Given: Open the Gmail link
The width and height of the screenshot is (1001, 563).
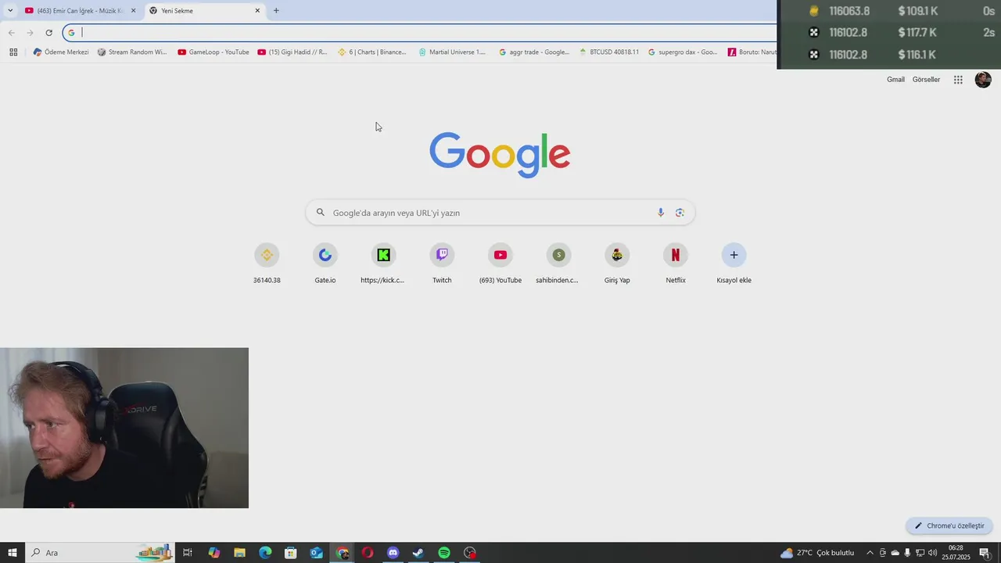Looking at the screenshot, I should point(895,80).
